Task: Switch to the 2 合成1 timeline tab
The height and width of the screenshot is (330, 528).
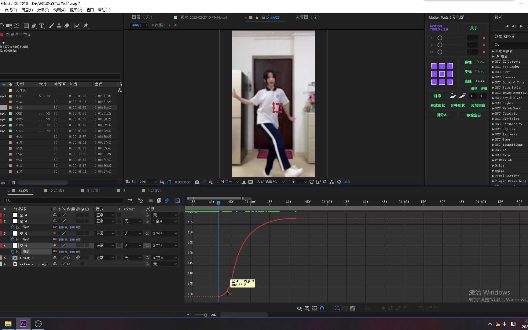Action: 57,191
